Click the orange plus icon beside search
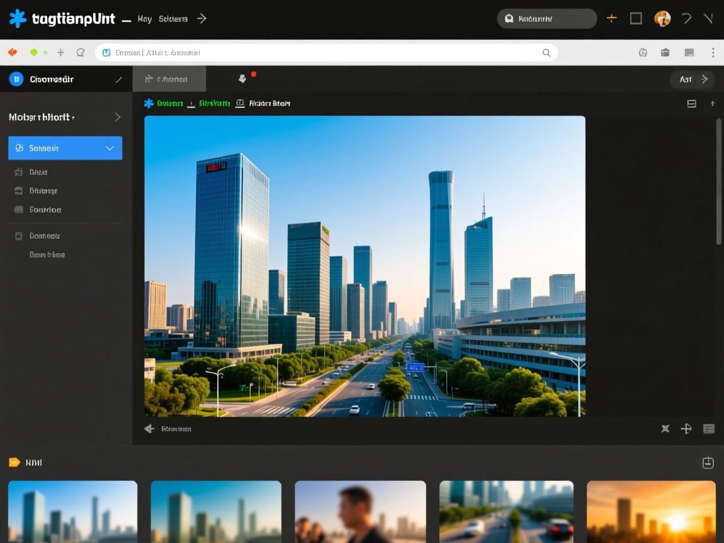 [x=611, y=19]
